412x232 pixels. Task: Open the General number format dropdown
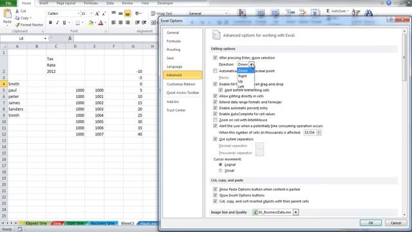coord(226,14)
